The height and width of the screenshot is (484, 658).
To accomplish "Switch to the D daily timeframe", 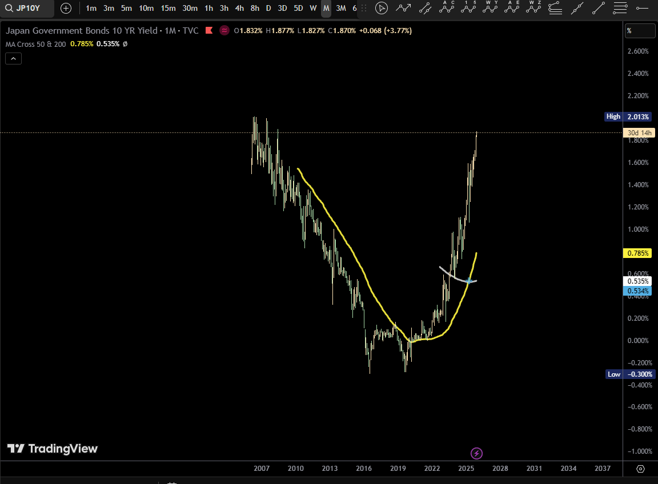I will (x=268, y=8).
